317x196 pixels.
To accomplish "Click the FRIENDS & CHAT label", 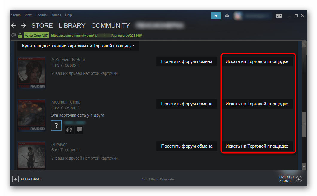I will tap(286, 179).
